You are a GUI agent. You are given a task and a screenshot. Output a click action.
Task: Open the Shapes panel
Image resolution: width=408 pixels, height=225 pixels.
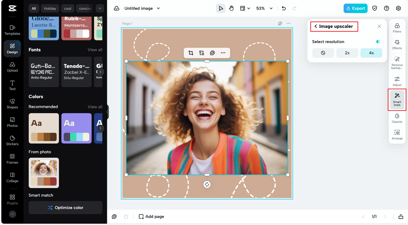(x=12, y=104)
